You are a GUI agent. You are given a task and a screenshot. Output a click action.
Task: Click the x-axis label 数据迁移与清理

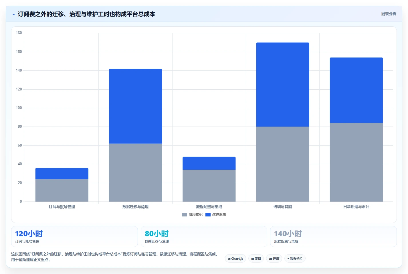click(135, 207)
